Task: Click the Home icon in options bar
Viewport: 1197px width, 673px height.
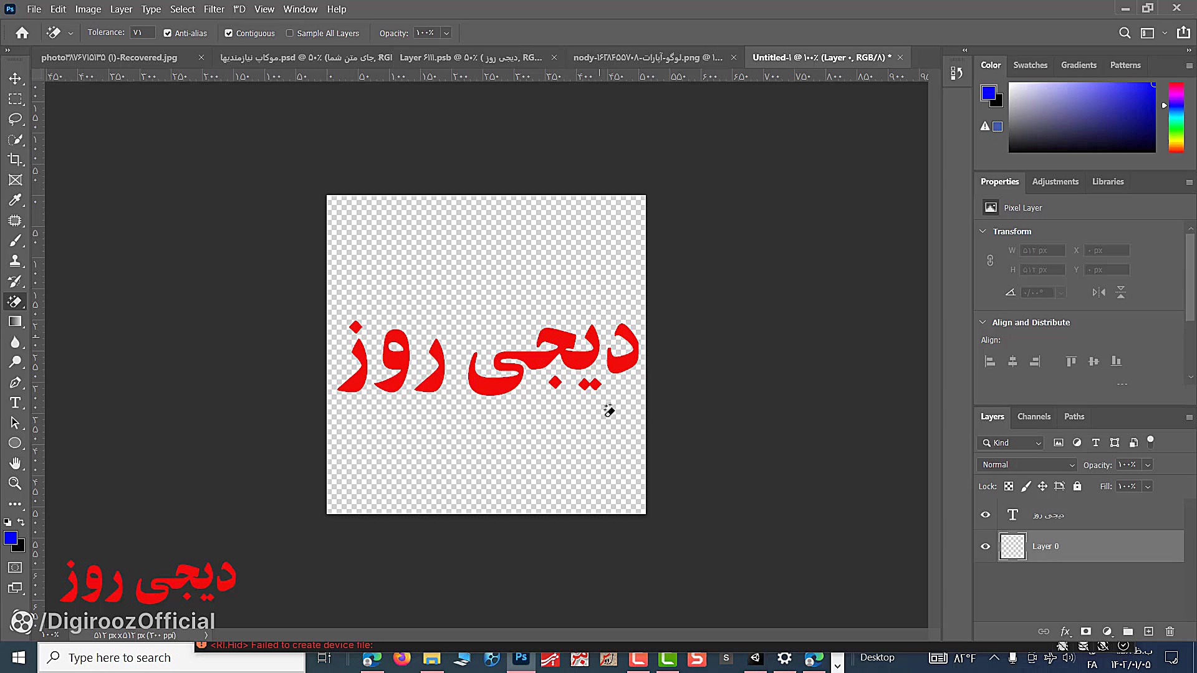Action: (x=22, y=33)
